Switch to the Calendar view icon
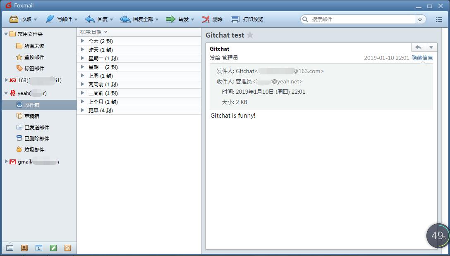Viewport: 450px width, 256px height. tap(39, 247)
